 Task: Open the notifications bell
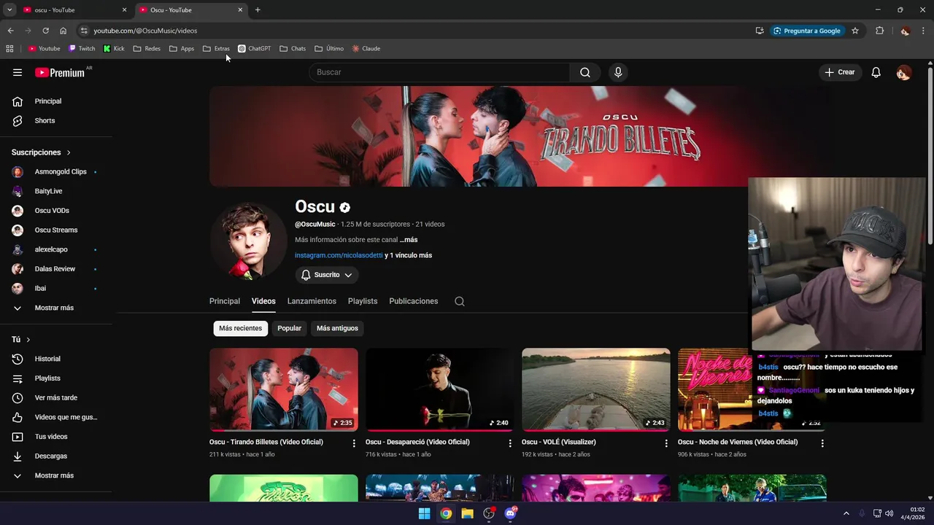pos(876,72)
